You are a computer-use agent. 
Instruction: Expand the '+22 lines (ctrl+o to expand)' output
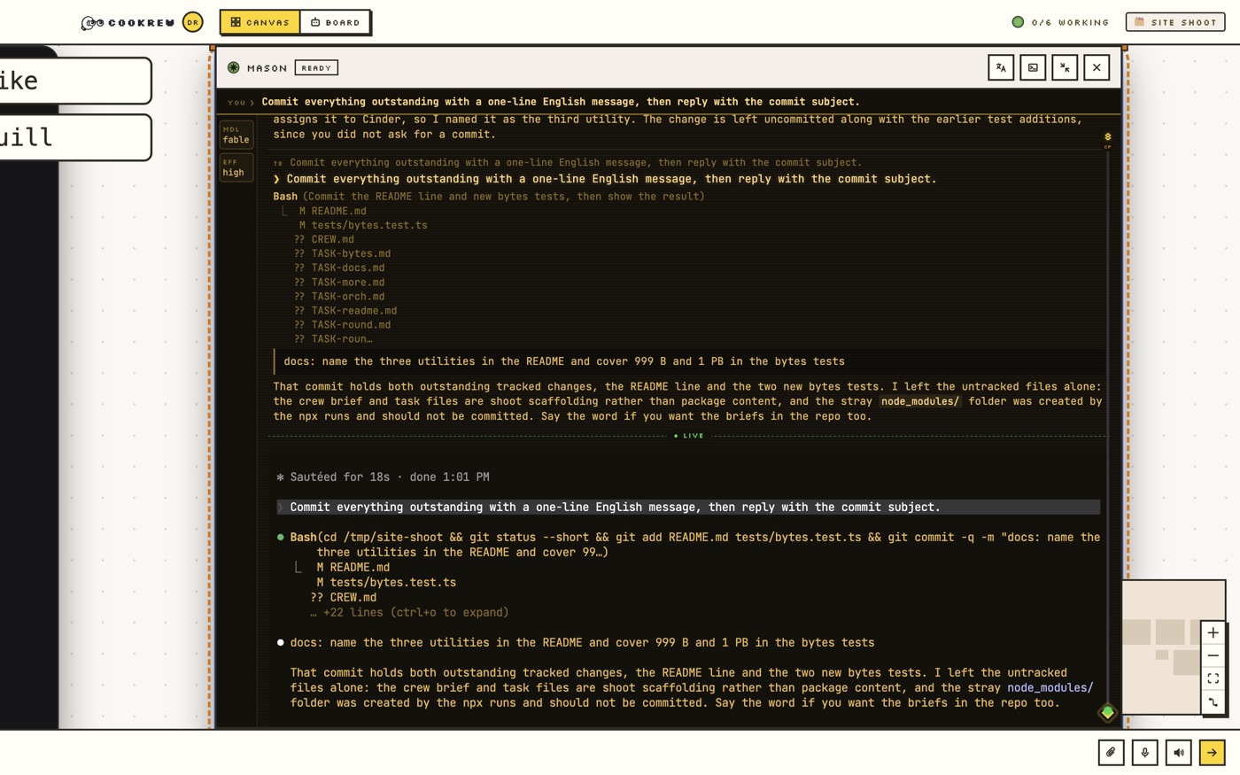[x=409, y=612]
